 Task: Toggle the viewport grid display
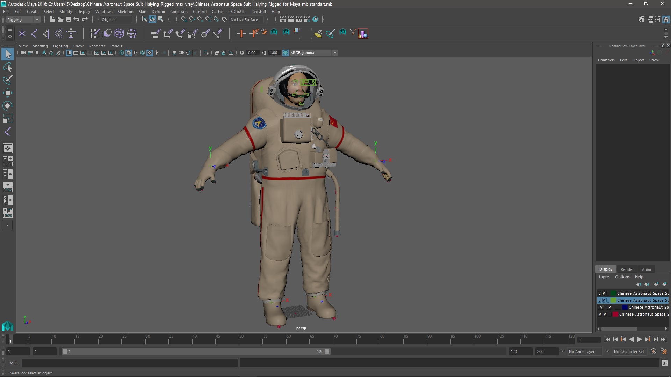69,53
